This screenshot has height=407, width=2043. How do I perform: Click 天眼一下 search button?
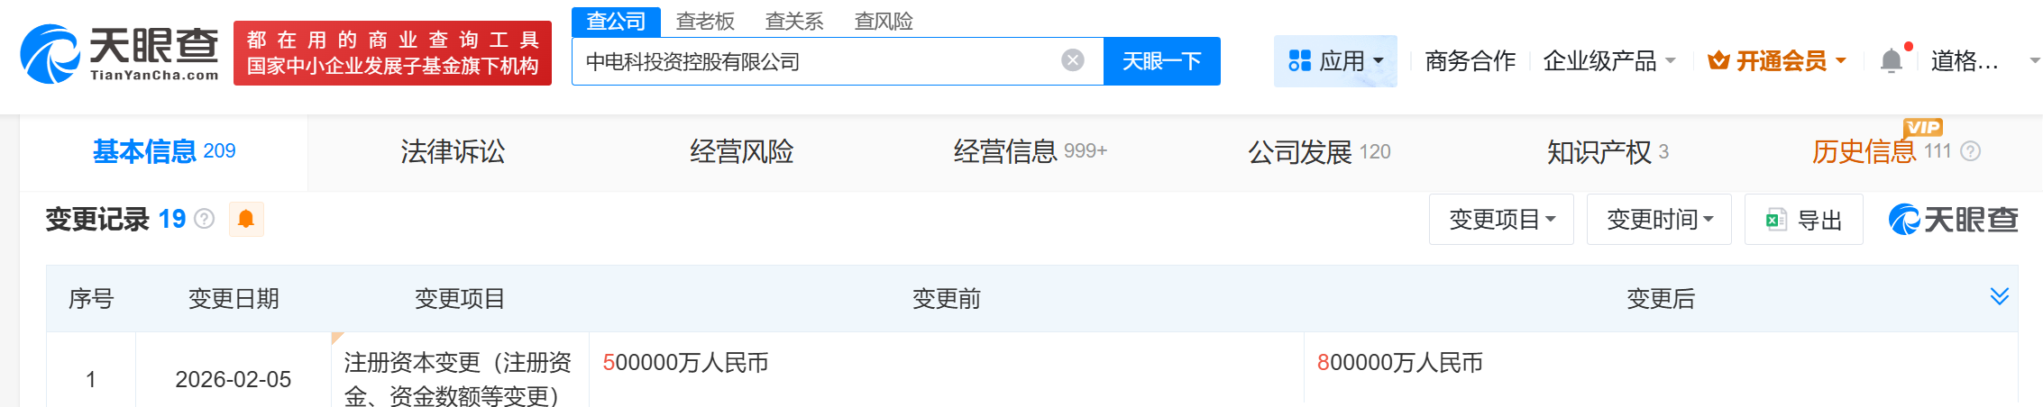pyautogui.click(x=1162, y=61)
